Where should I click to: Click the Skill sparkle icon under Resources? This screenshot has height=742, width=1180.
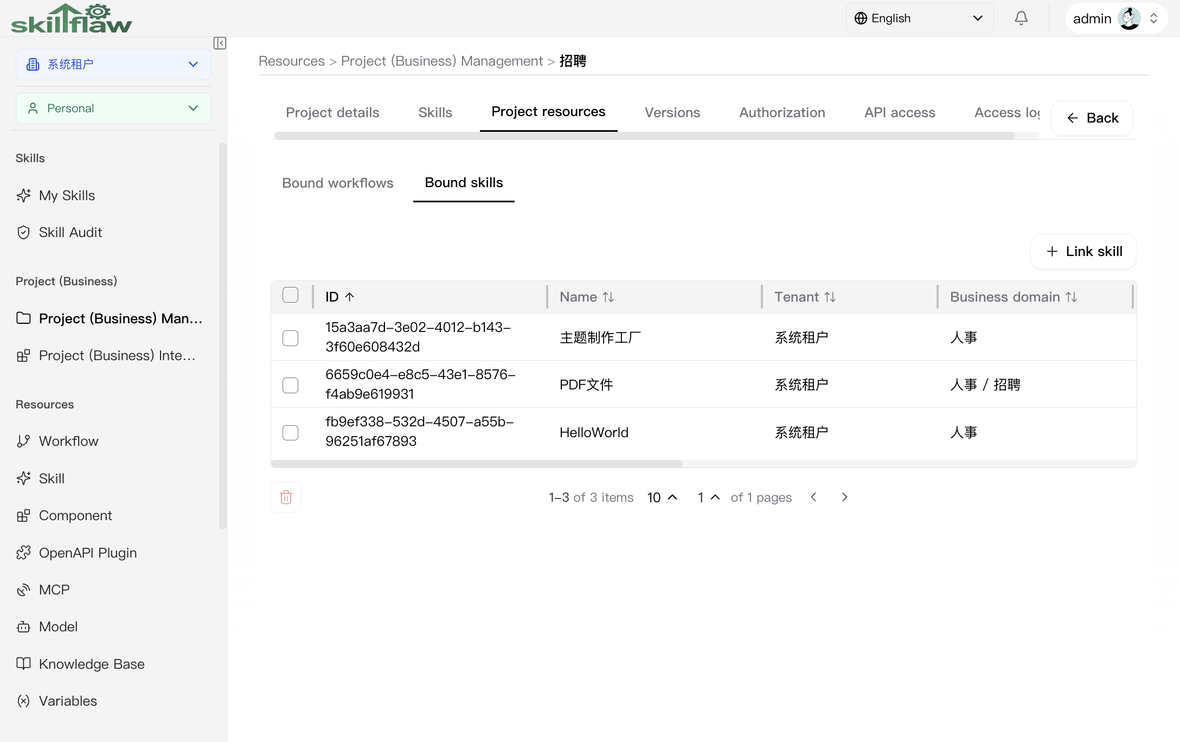(23, 478)
